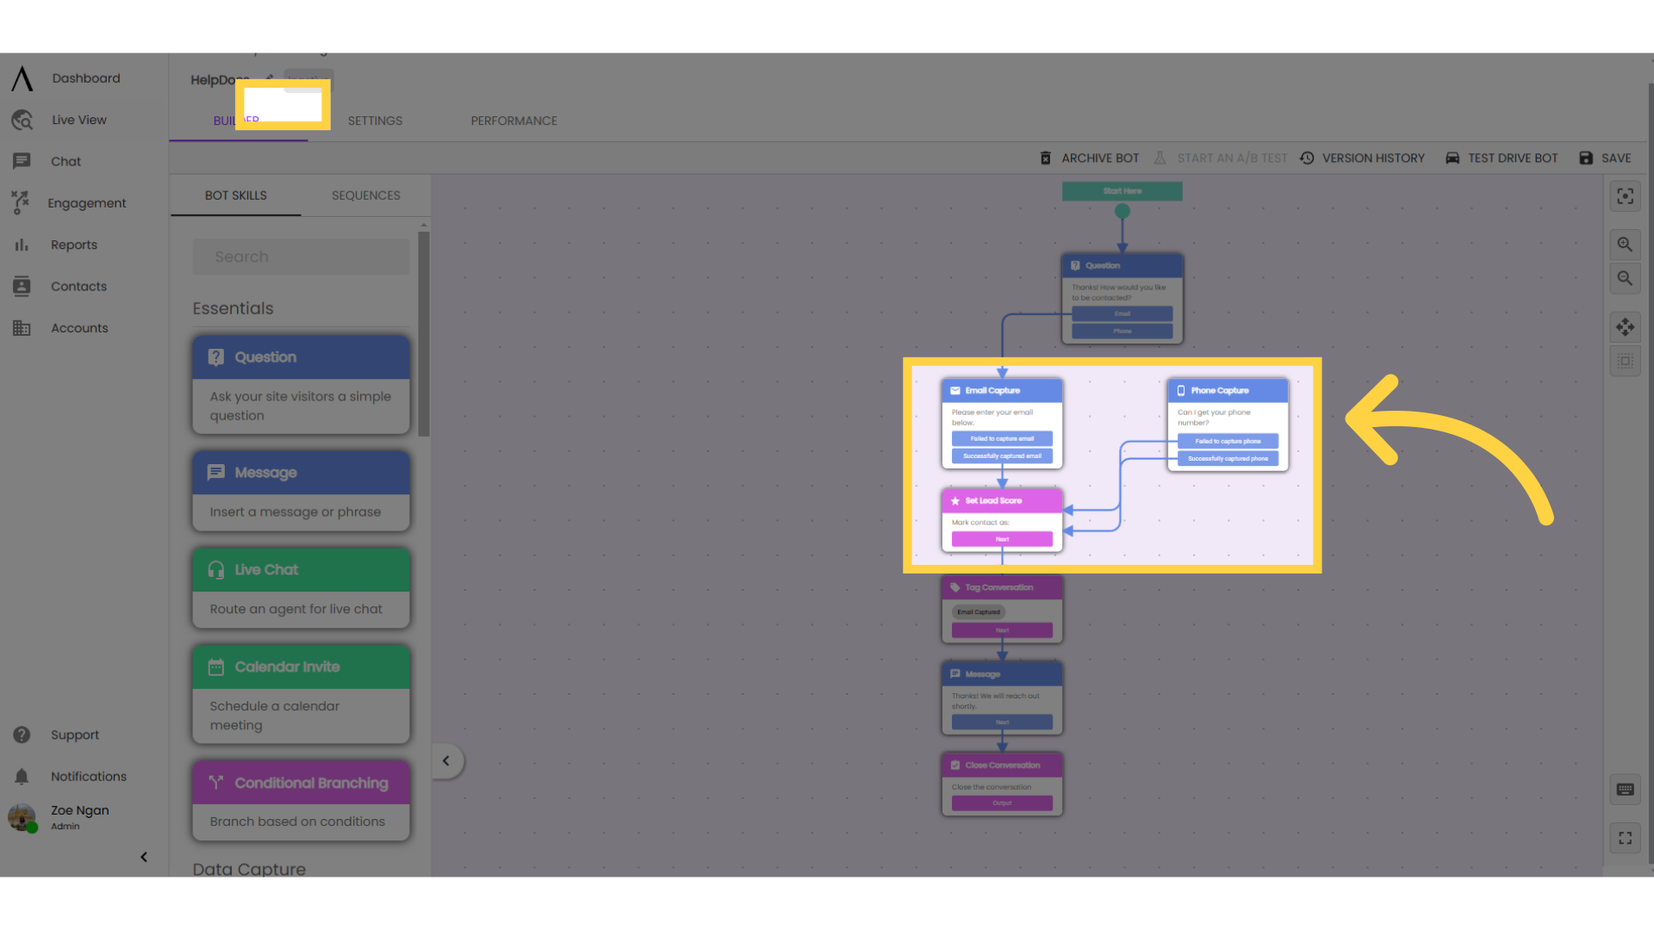Click zoom-in magnifier icon on canvas
The height and width of the screenshot is (930, 1654).
pos(1626,243)
